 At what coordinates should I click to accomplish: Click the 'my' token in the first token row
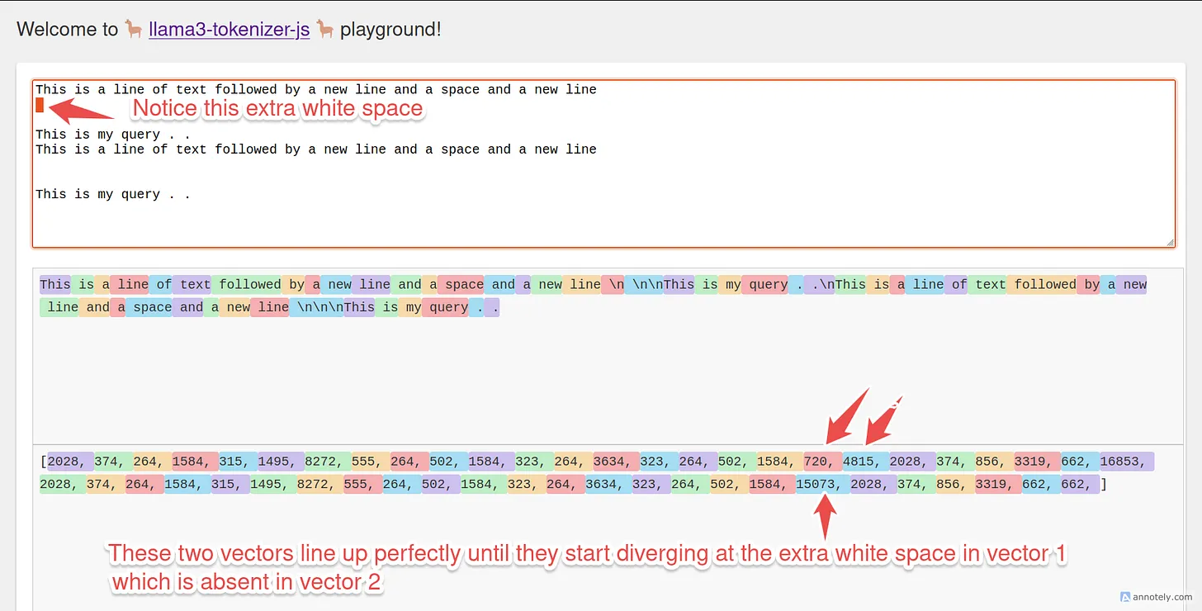[x=730, y=285]
